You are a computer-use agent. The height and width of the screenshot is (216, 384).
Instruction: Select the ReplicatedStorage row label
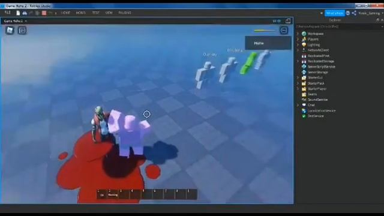[x=321, y=61]
